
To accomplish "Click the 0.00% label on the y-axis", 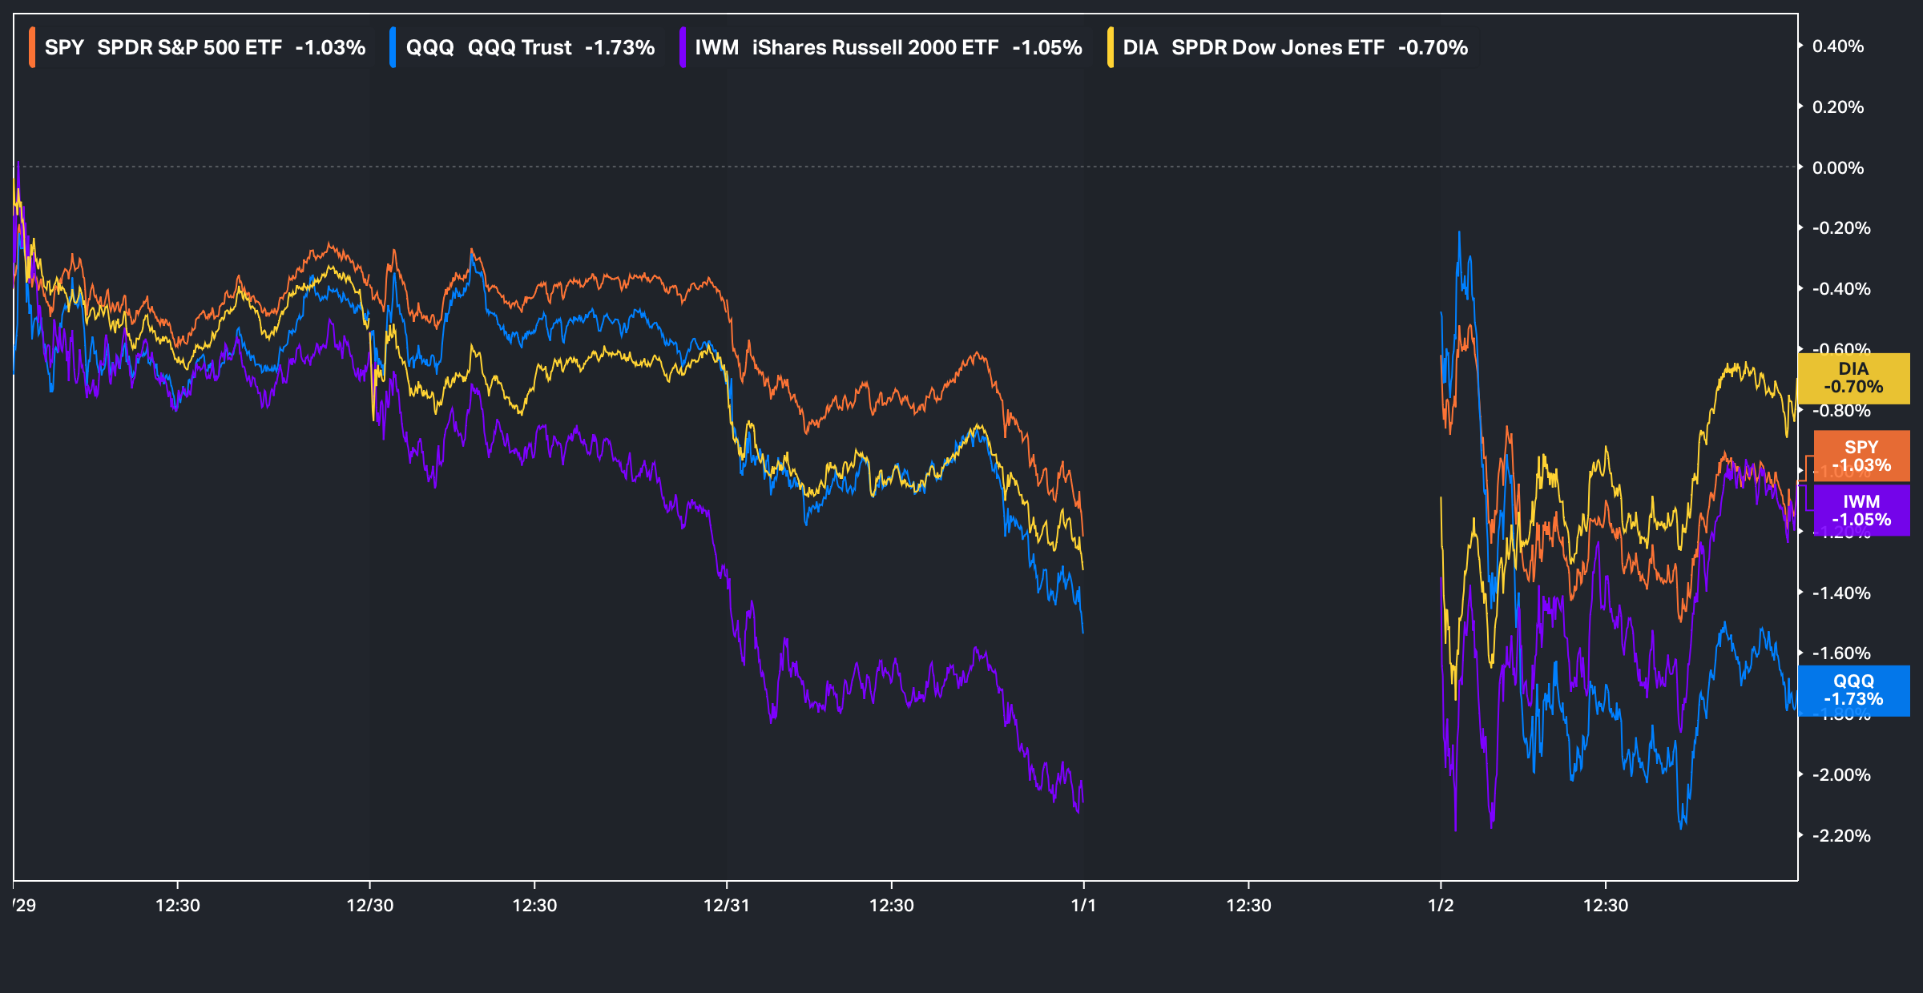I will [1837, 168].
